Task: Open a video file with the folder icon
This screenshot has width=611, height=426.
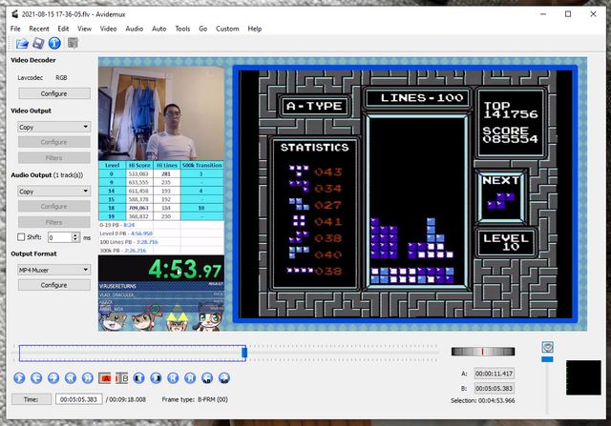Action: click(22, 43)
